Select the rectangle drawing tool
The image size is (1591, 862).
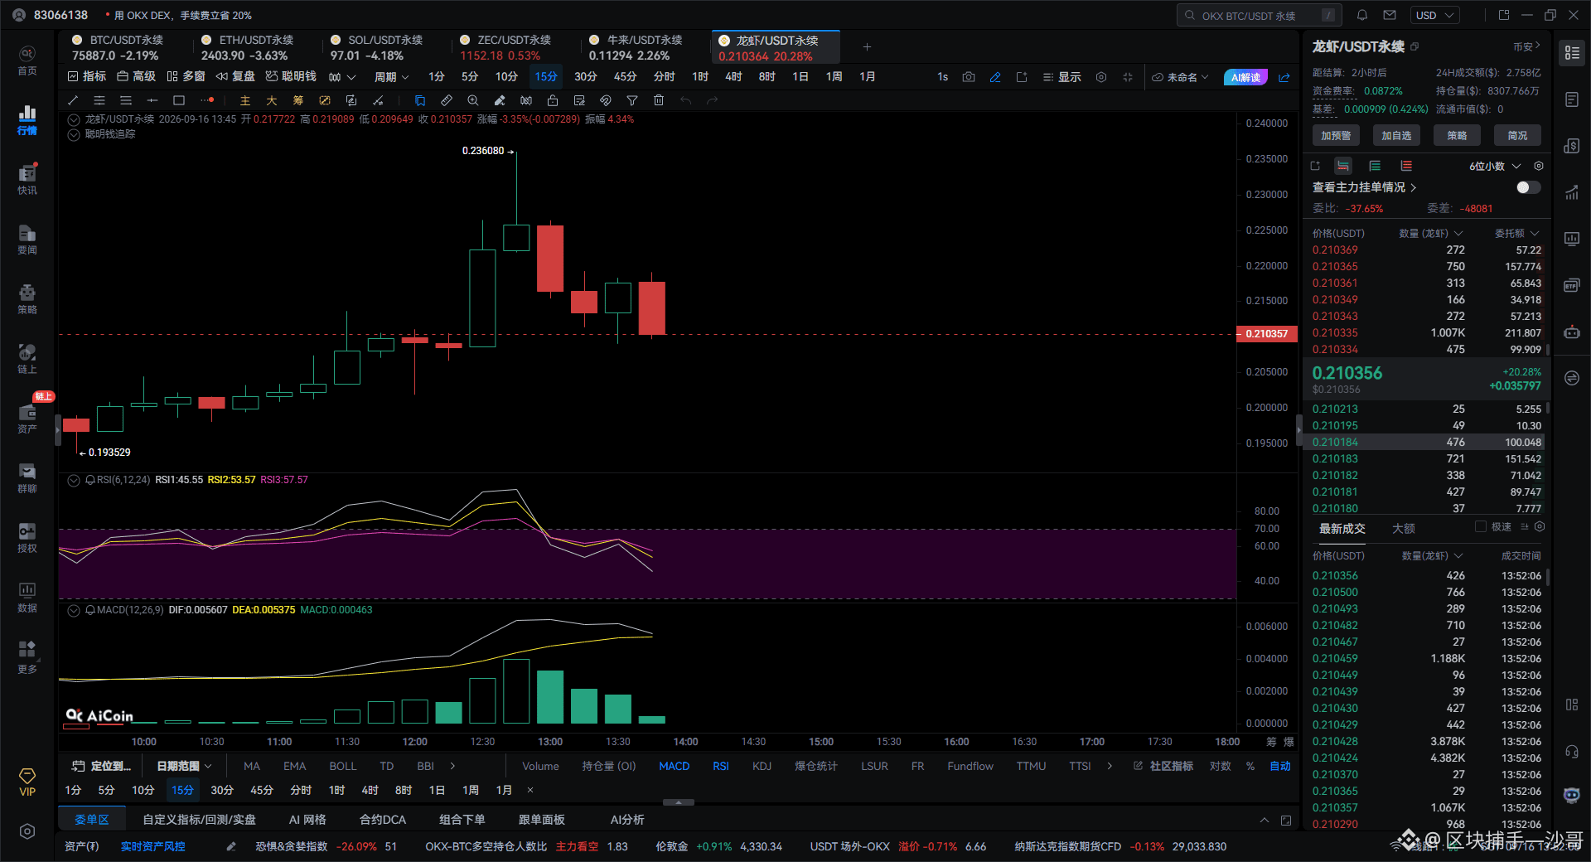(179, 100)
